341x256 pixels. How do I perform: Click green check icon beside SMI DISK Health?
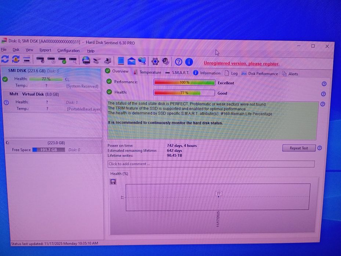[x=5, y=79]
